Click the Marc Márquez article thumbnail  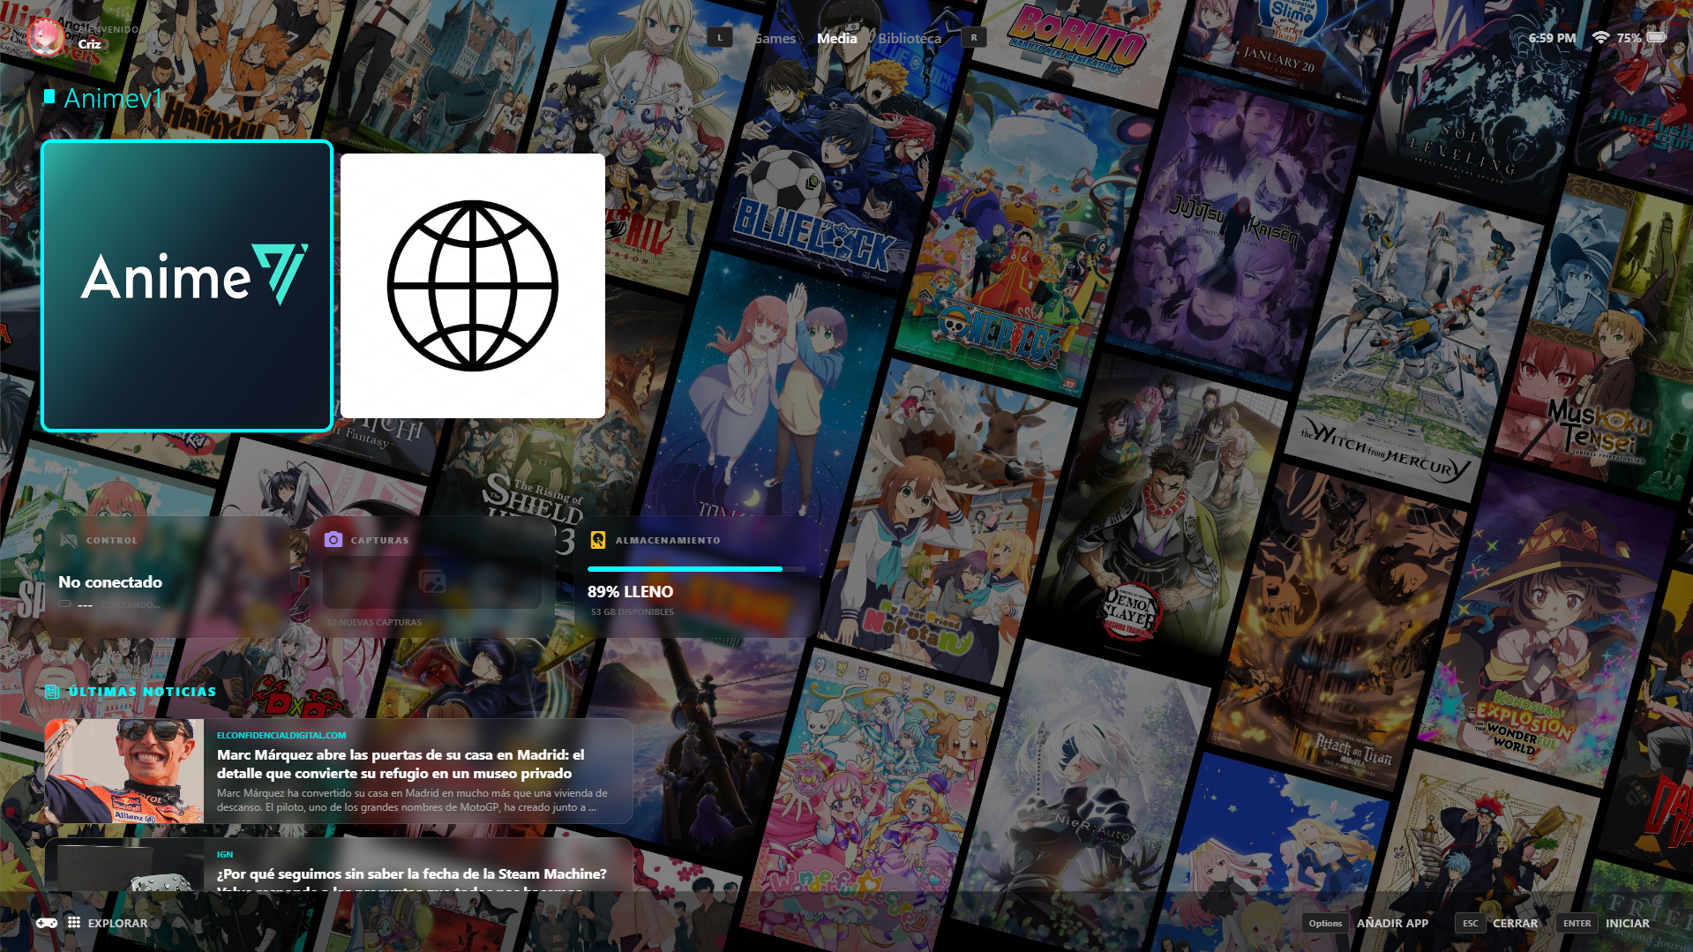click(124, 771)
